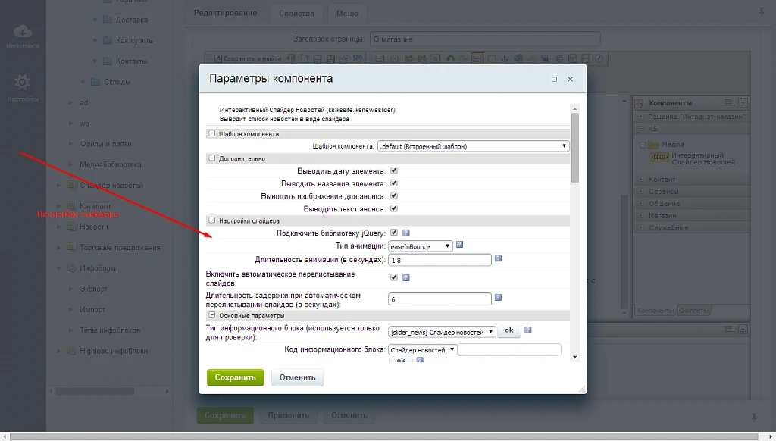Click the Заголовок страницы input field
The width and height of the screenshot is (776, 441).
click(485, 39)
